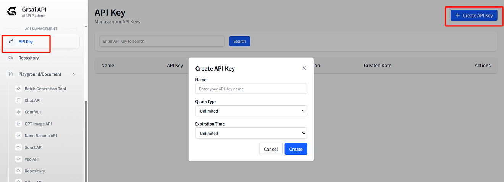Click the blue Create button

(296, 149)
